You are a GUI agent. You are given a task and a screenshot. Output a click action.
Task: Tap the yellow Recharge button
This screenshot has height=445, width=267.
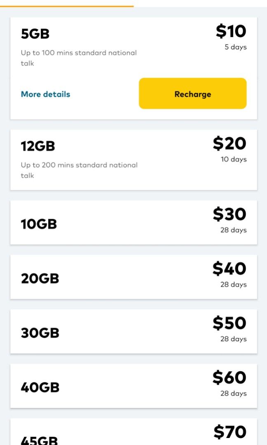tap(192, 94)
